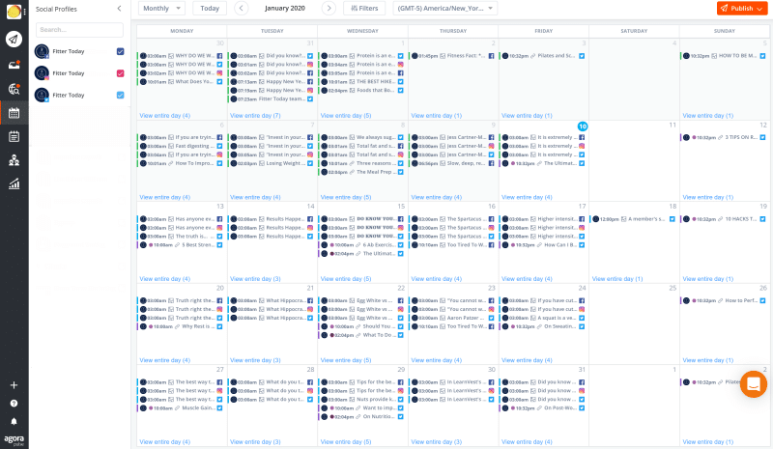Click the Today button
Viewport: 773px width, 449px height.
[210, 8]
